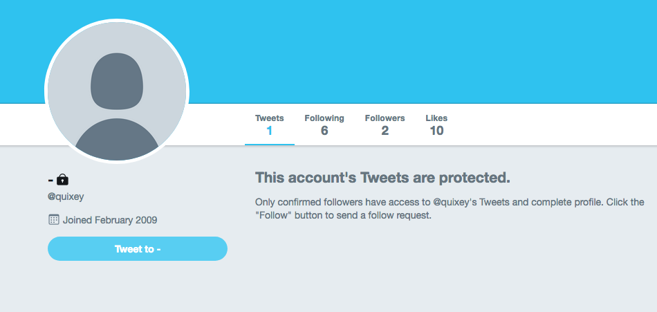Show the Followers tab
657x312 pixels.
tap(385, 118)
